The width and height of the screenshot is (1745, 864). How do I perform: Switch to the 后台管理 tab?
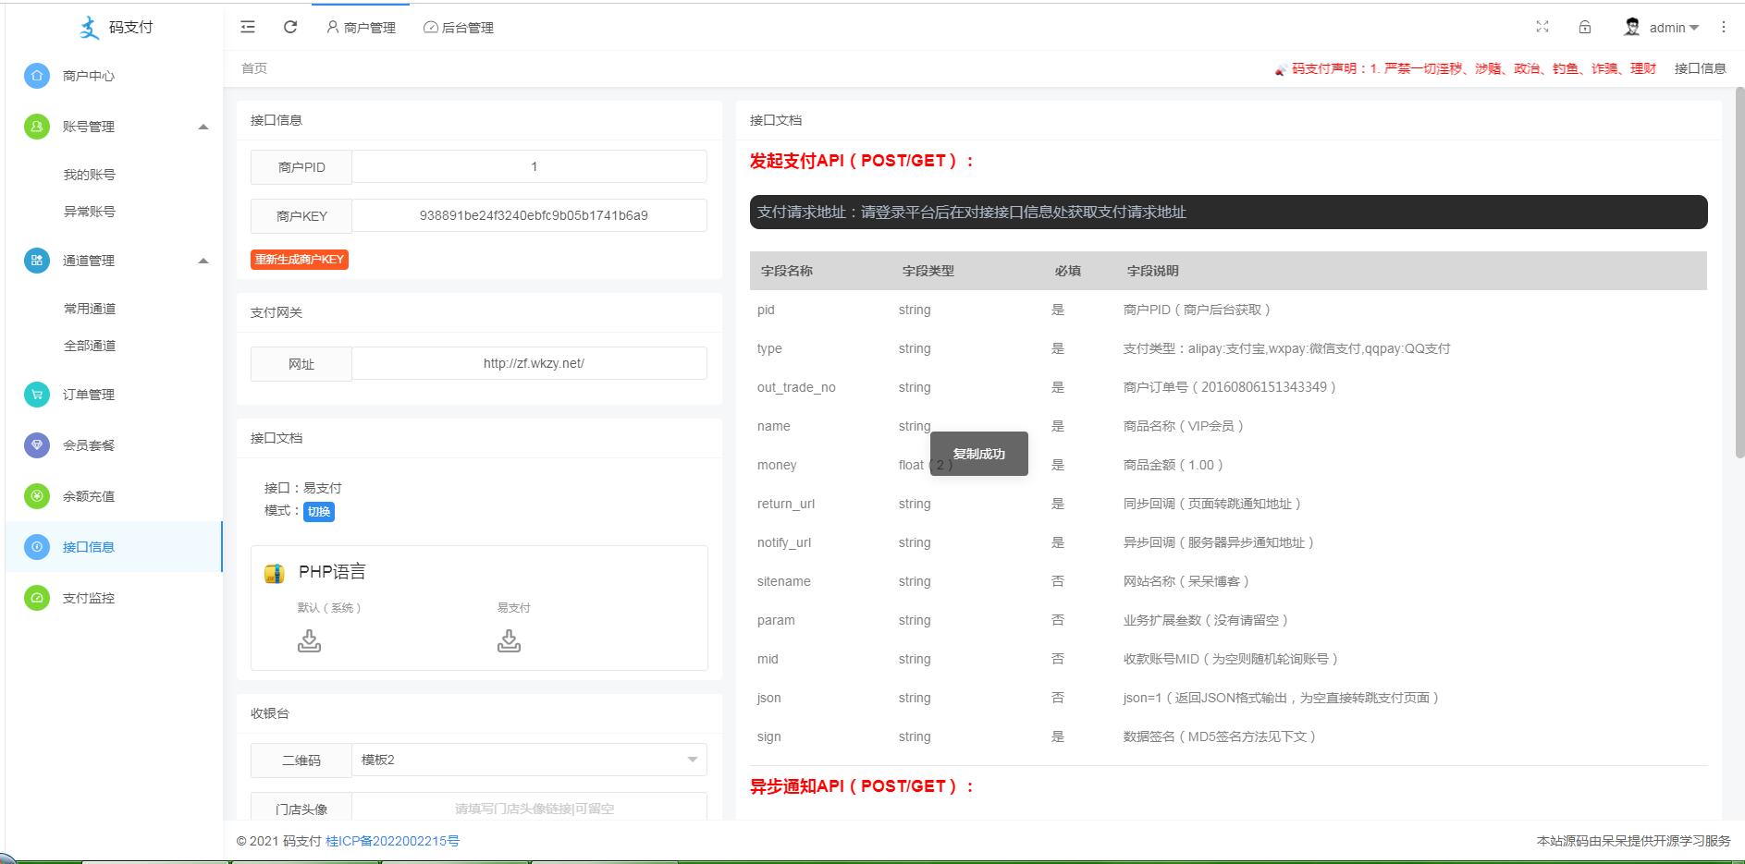(459, 28)
